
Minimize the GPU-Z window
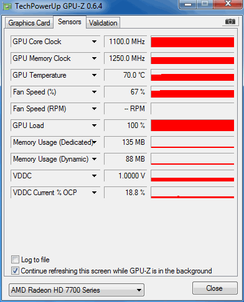coord(188,4)
